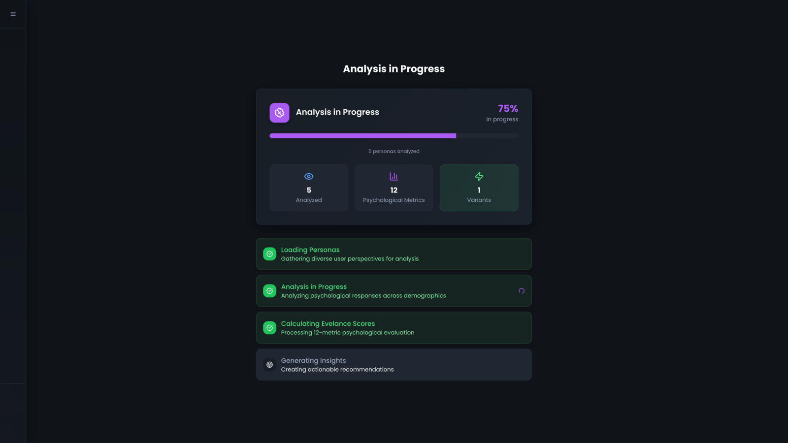This screenshot has width=788, height=443.
Task: Click the bar chart Psychological Metrics icon
Action: tap(394, 176)
